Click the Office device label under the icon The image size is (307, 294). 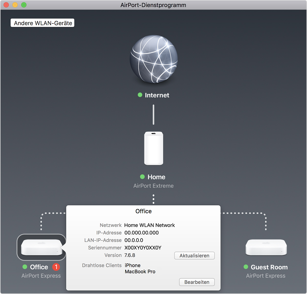pos(39,267)
